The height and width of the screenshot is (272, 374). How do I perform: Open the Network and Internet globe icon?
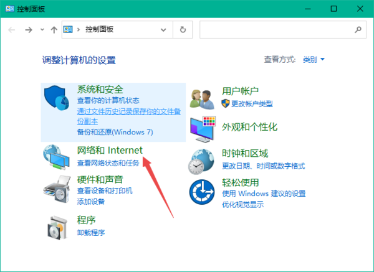pos(58,156)
